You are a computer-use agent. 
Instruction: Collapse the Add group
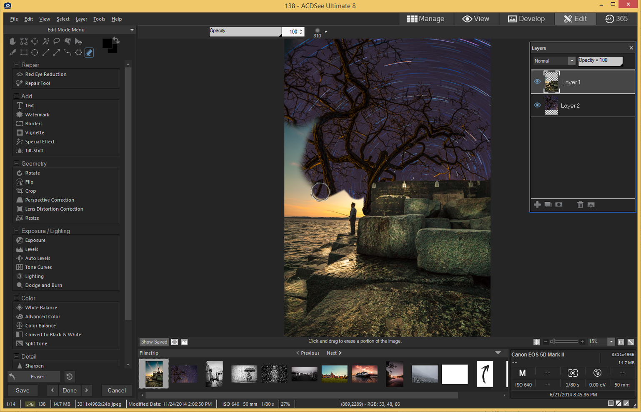[x=16, y=96]
